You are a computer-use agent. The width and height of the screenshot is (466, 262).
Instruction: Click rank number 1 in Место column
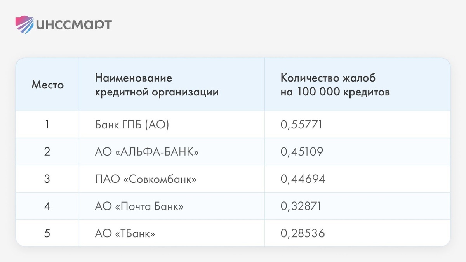point(47,125)
